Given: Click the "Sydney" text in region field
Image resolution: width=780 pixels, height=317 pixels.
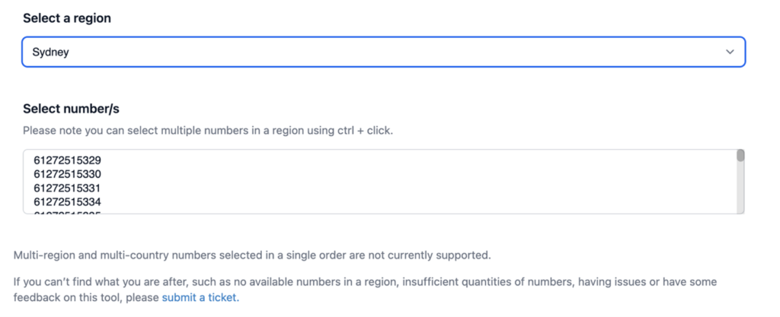Looking at the screenshot, I should 50,52.
